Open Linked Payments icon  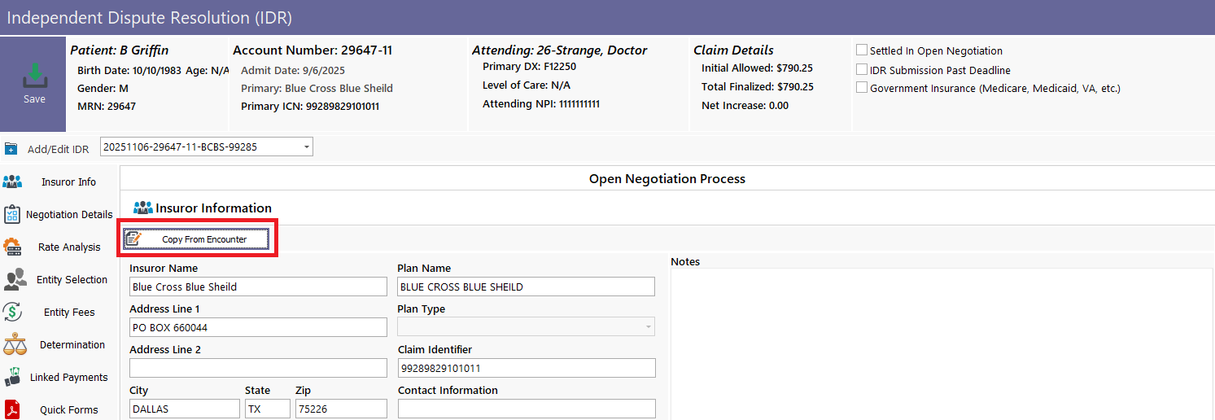pyautogui.click(x=12, y=377)
